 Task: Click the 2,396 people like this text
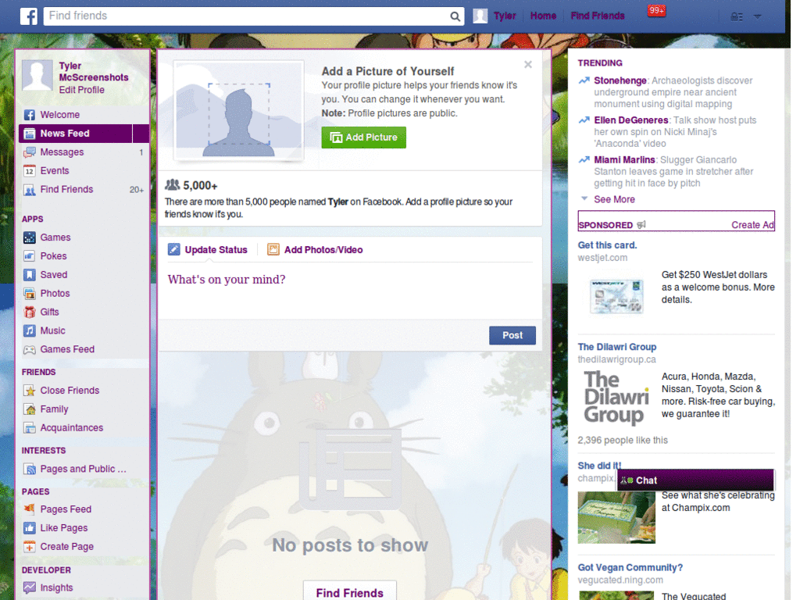click(x=623, y=441)
